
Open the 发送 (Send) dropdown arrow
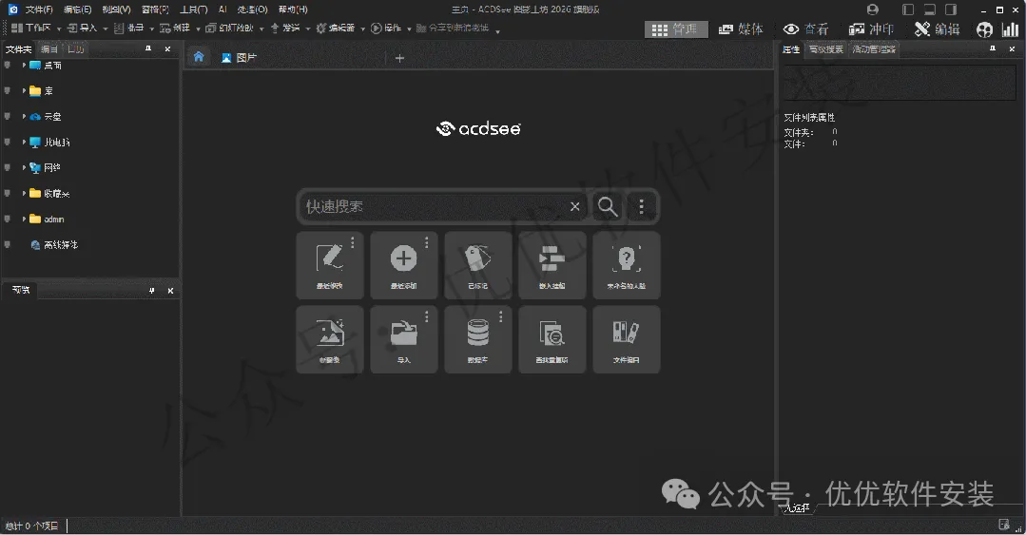pos(308,29)
